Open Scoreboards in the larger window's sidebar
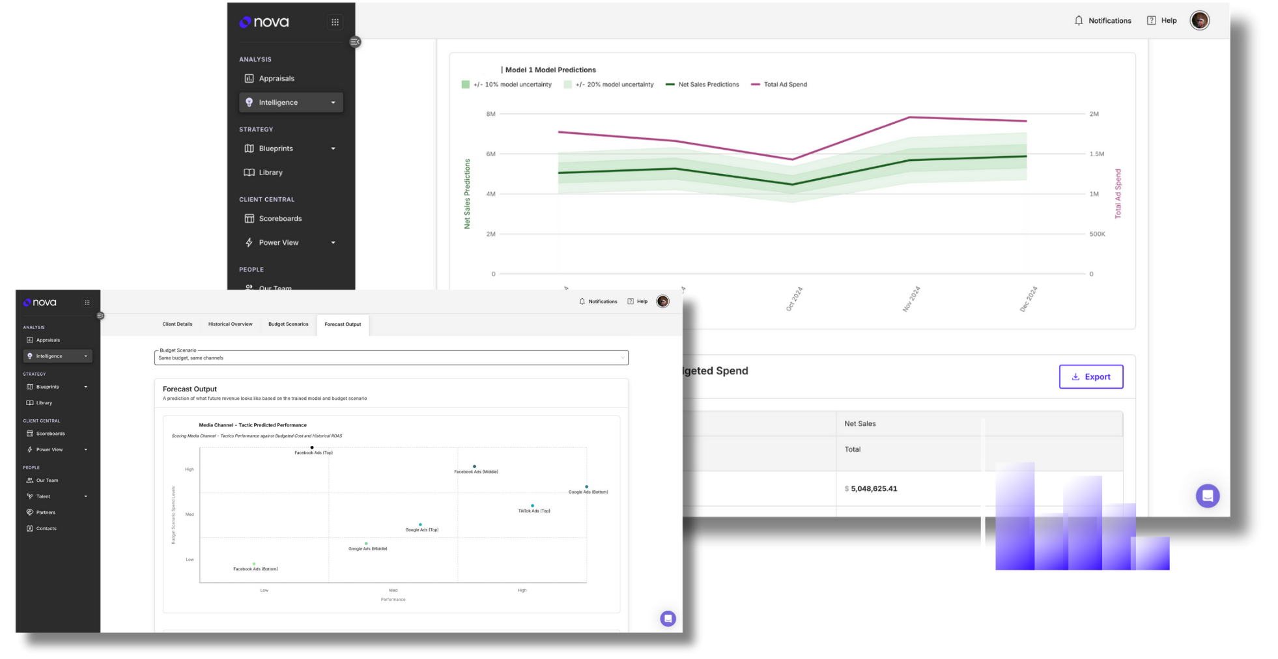 [x=280, y=219]
